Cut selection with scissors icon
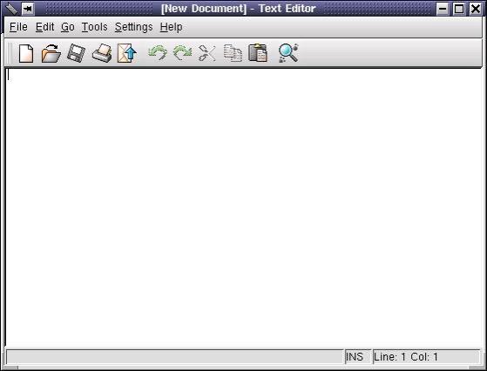Image resolution: width=487 pixels, height=371 pixels. click(206, 53)
